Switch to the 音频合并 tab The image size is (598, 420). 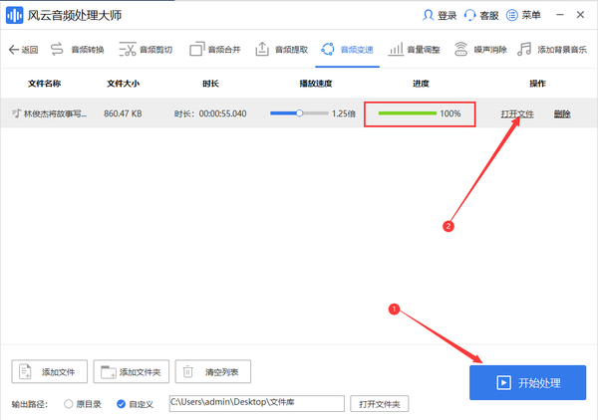215,50
